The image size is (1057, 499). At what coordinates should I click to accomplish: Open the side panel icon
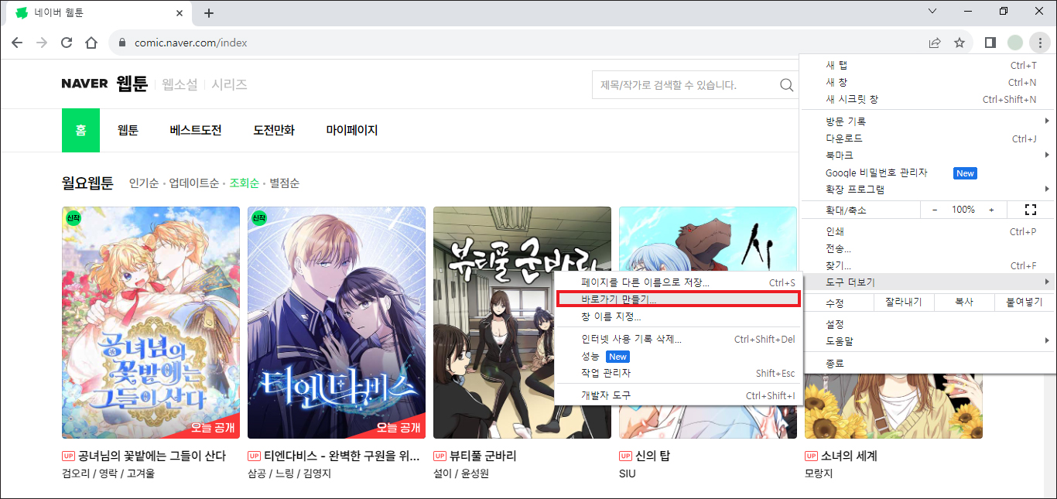(x=990, y=43)
